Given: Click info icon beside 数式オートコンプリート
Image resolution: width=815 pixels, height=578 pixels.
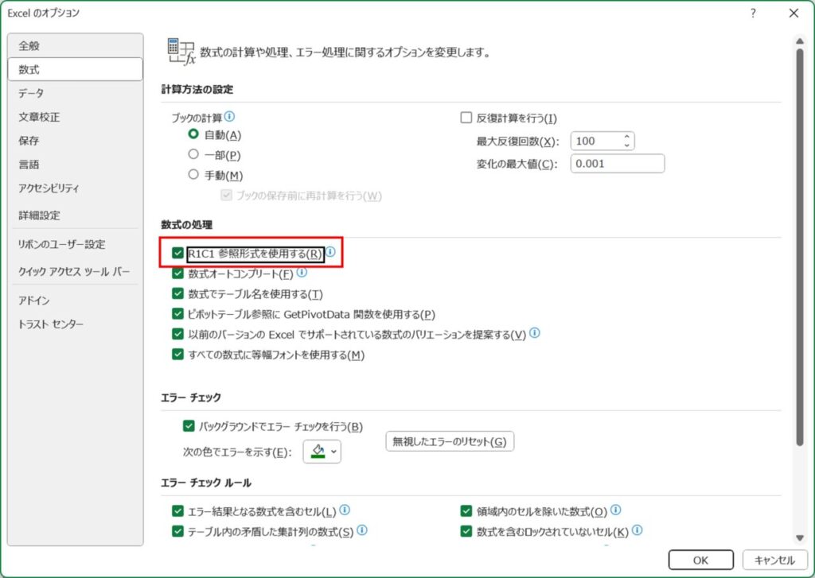Looking at the screenshot, I should (x=302, y=272).
